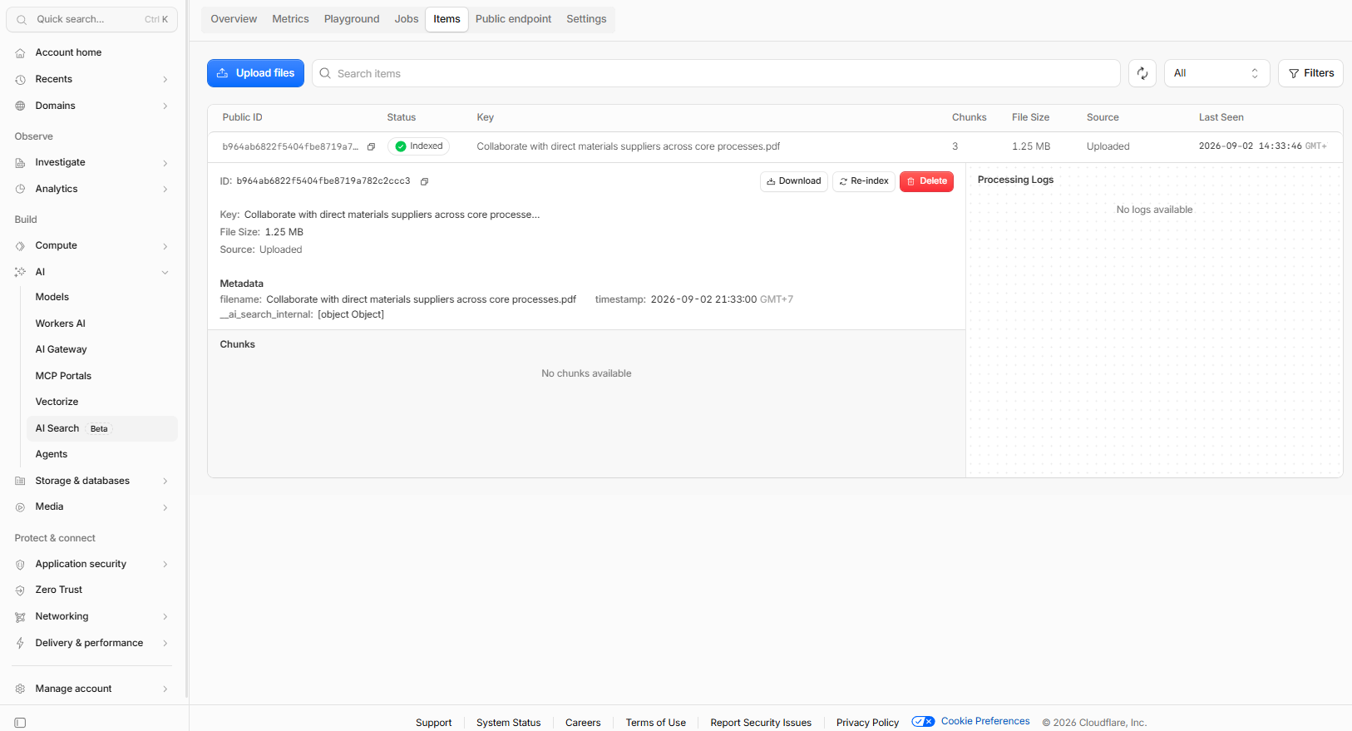Expand the Application security chevron
This screenshot has height=731, width=1352.
click(x=165, y=565)
